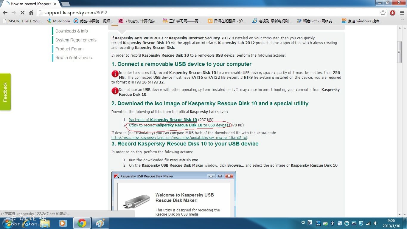Open the 工作学习网 bookmark

coord(182,21)
